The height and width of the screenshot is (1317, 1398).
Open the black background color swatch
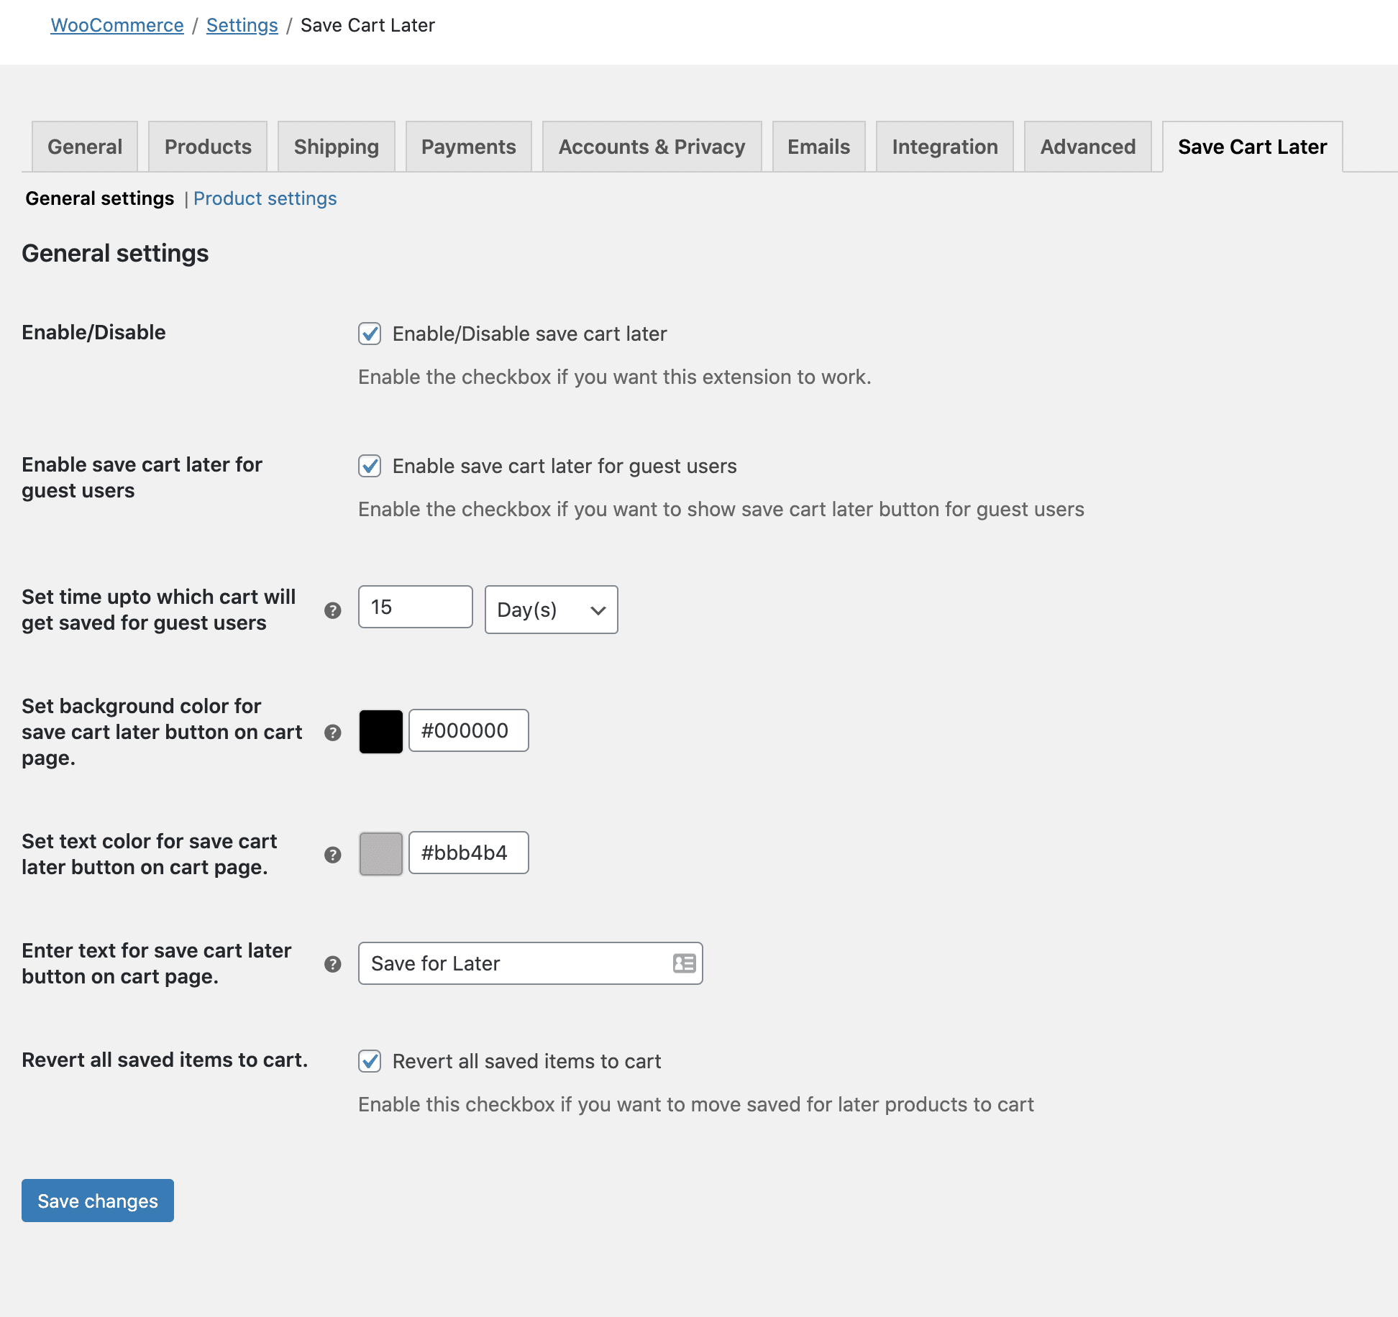[380, 731]
